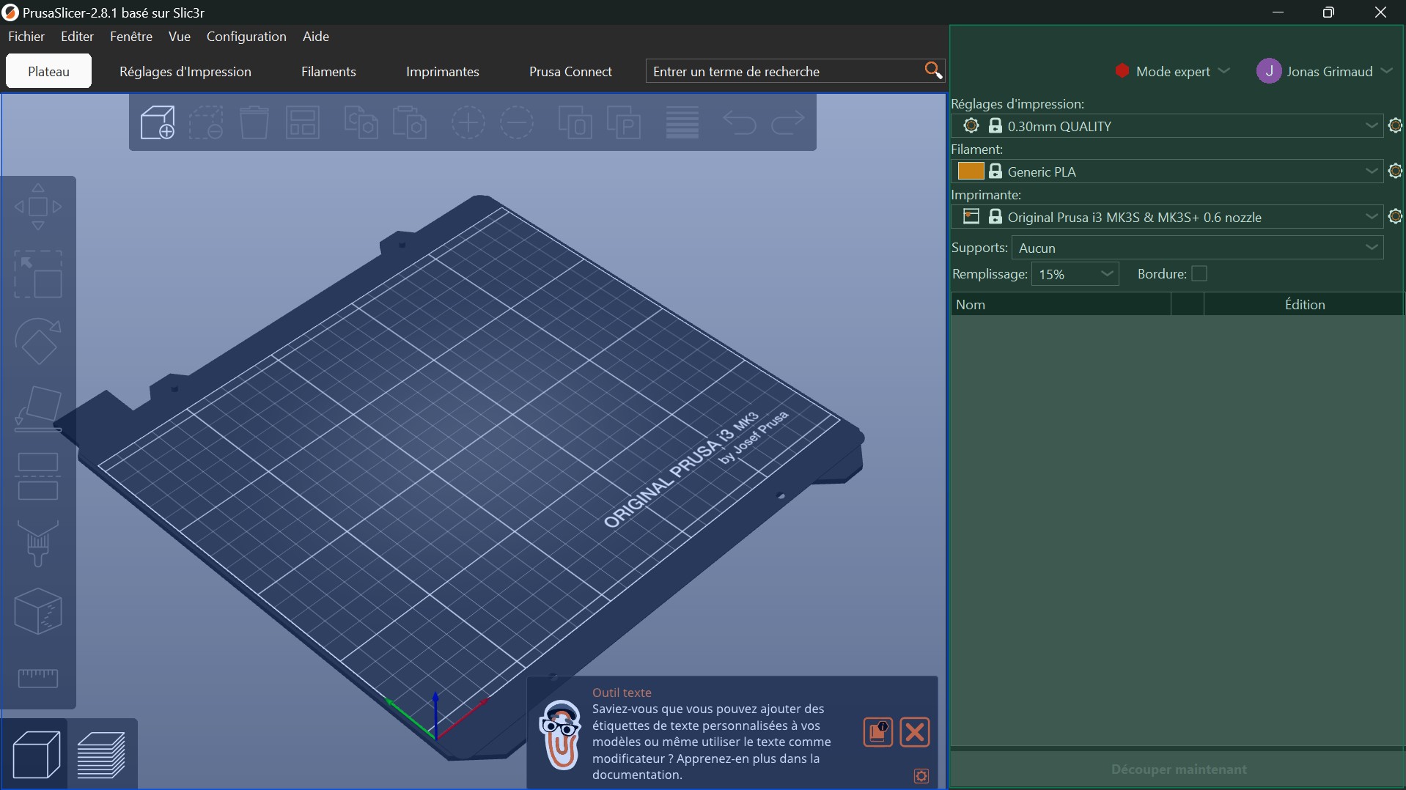Click the Découper maintenant button
This screenshot has width=1406, height=790.
(x=1178, y=769)
